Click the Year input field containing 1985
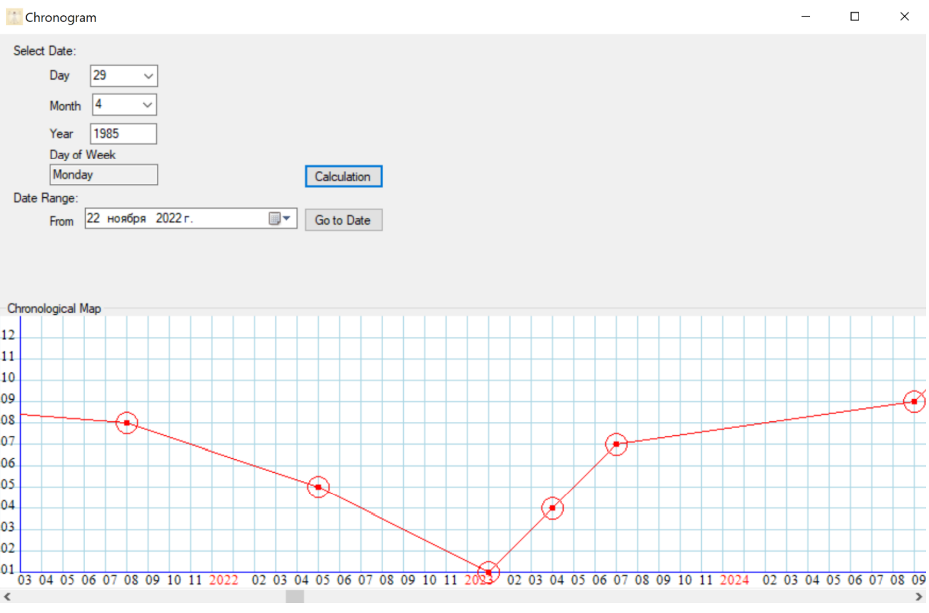The height and width of the screenshot is (613, 929). click(123, 134)
